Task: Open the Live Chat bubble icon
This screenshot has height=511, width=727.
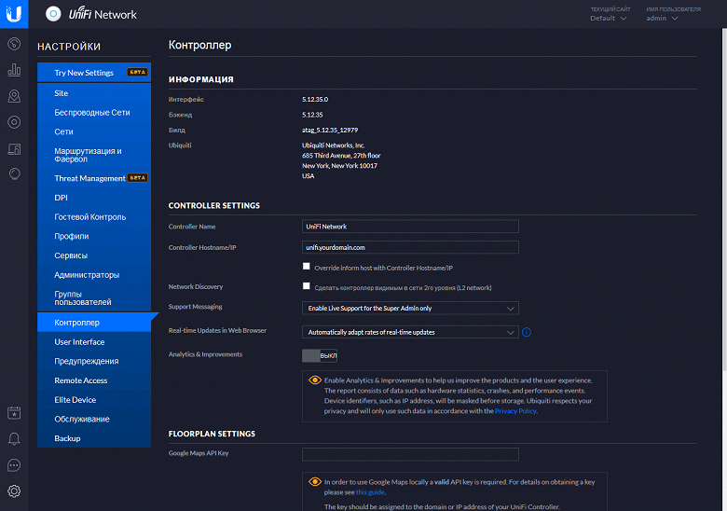Action: [14, 465]
